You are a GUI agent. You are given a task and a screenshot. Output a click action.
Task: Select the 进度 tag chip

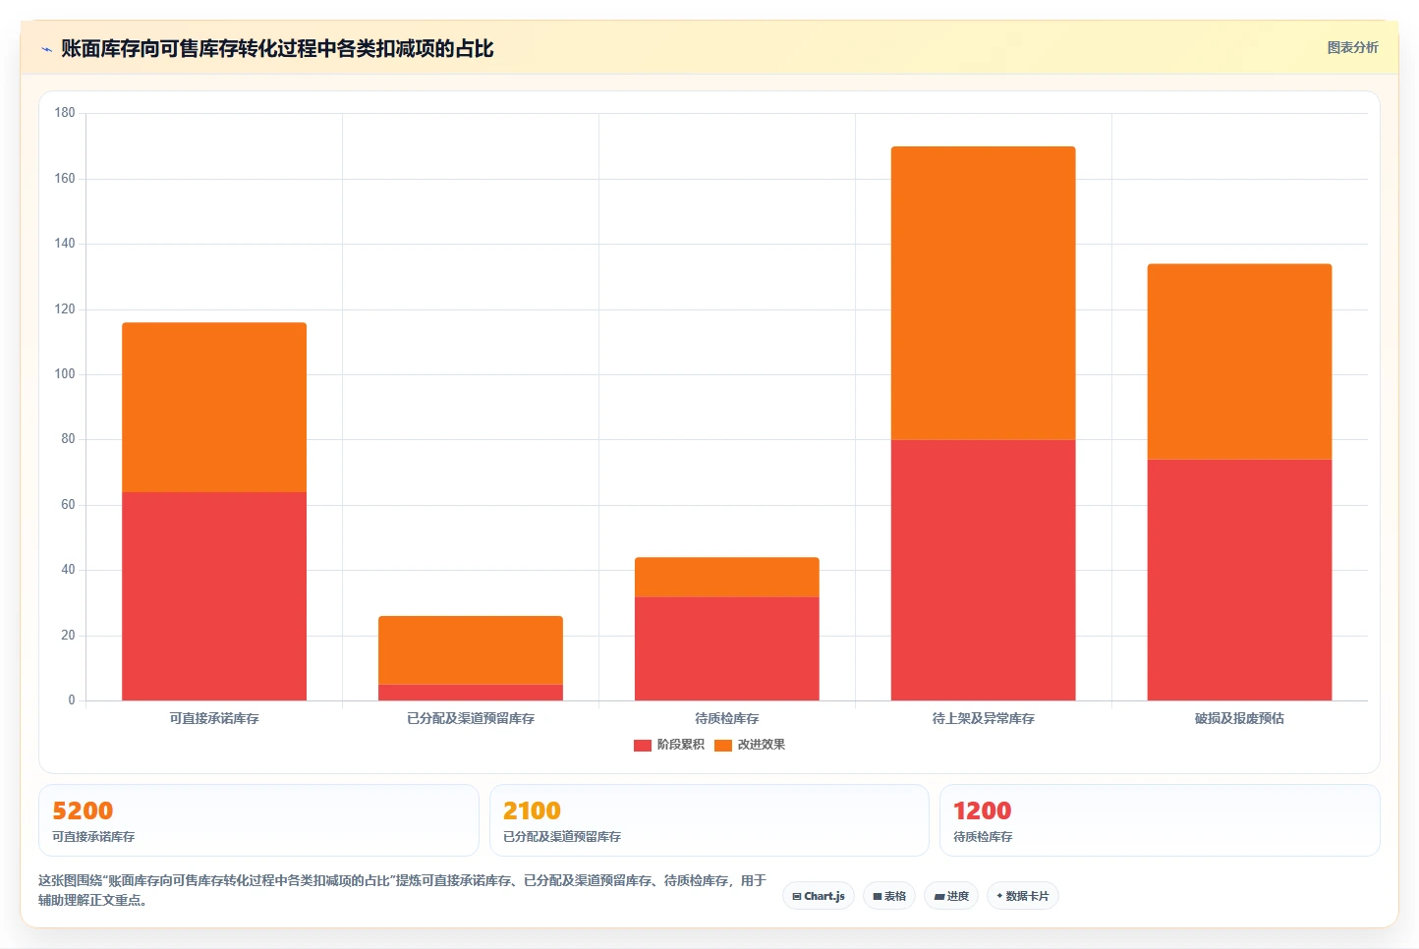pos(951,896)
